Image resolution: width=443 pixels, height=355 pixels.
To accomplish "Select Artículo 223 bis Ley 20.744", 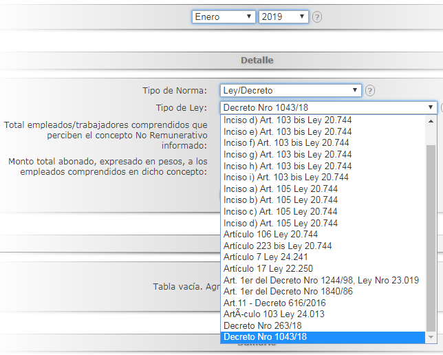I will pyautogui.click(x=277, y=246).
